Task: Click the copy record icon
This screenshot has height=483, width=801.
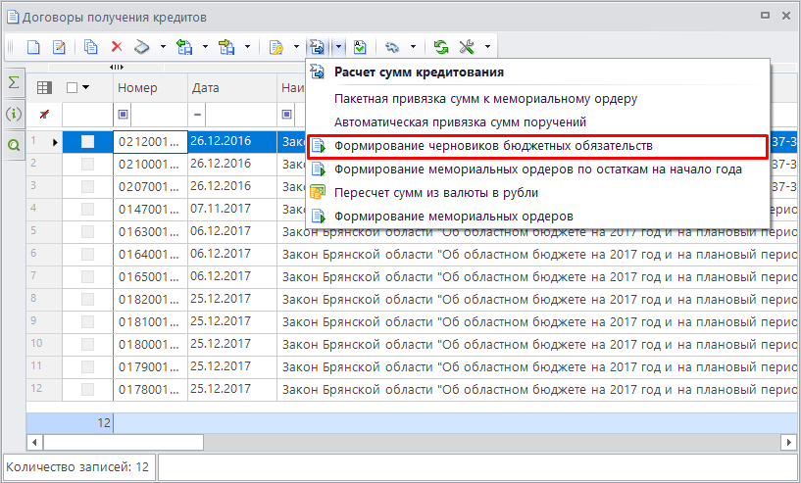Action: pos(91,46)
